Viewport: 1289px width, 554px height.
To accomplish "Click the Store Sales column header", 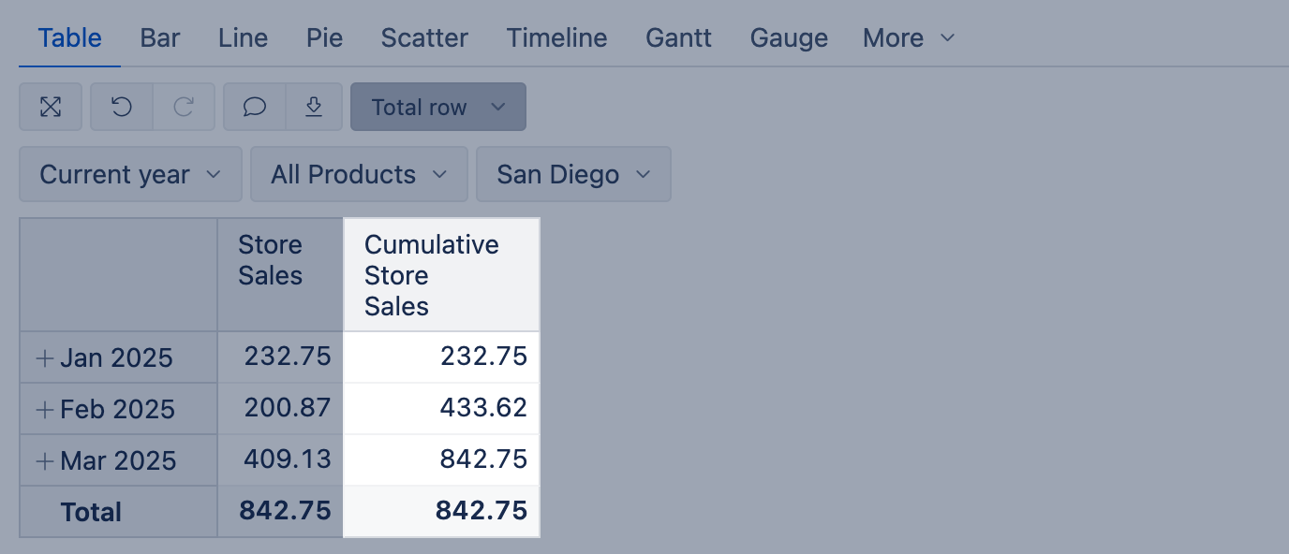I will tap(271, 260).
